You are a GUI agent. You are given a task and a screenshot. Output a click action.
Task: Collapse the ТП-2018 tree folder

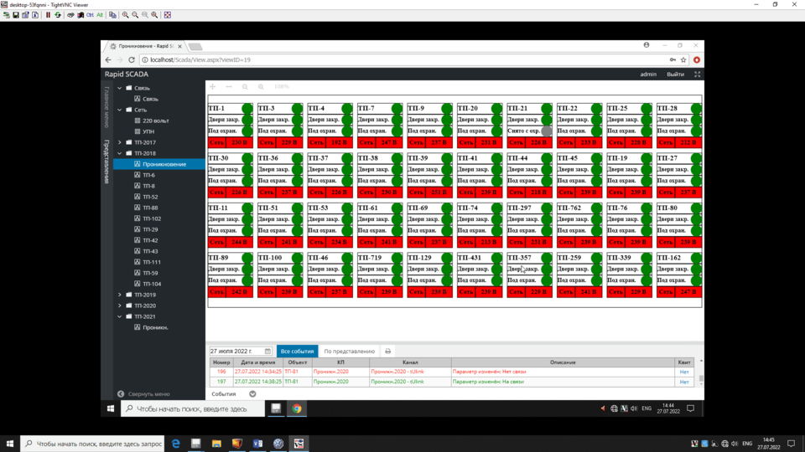click(x=120, y=153)
